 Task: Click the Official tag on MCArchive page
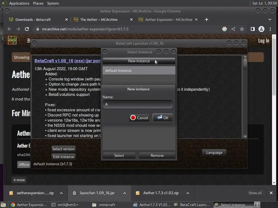point(24,164)
